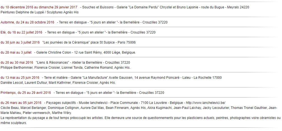
Task: Click the Automne 24 au 28 octobre date
Action: click(x=27, y=22)
